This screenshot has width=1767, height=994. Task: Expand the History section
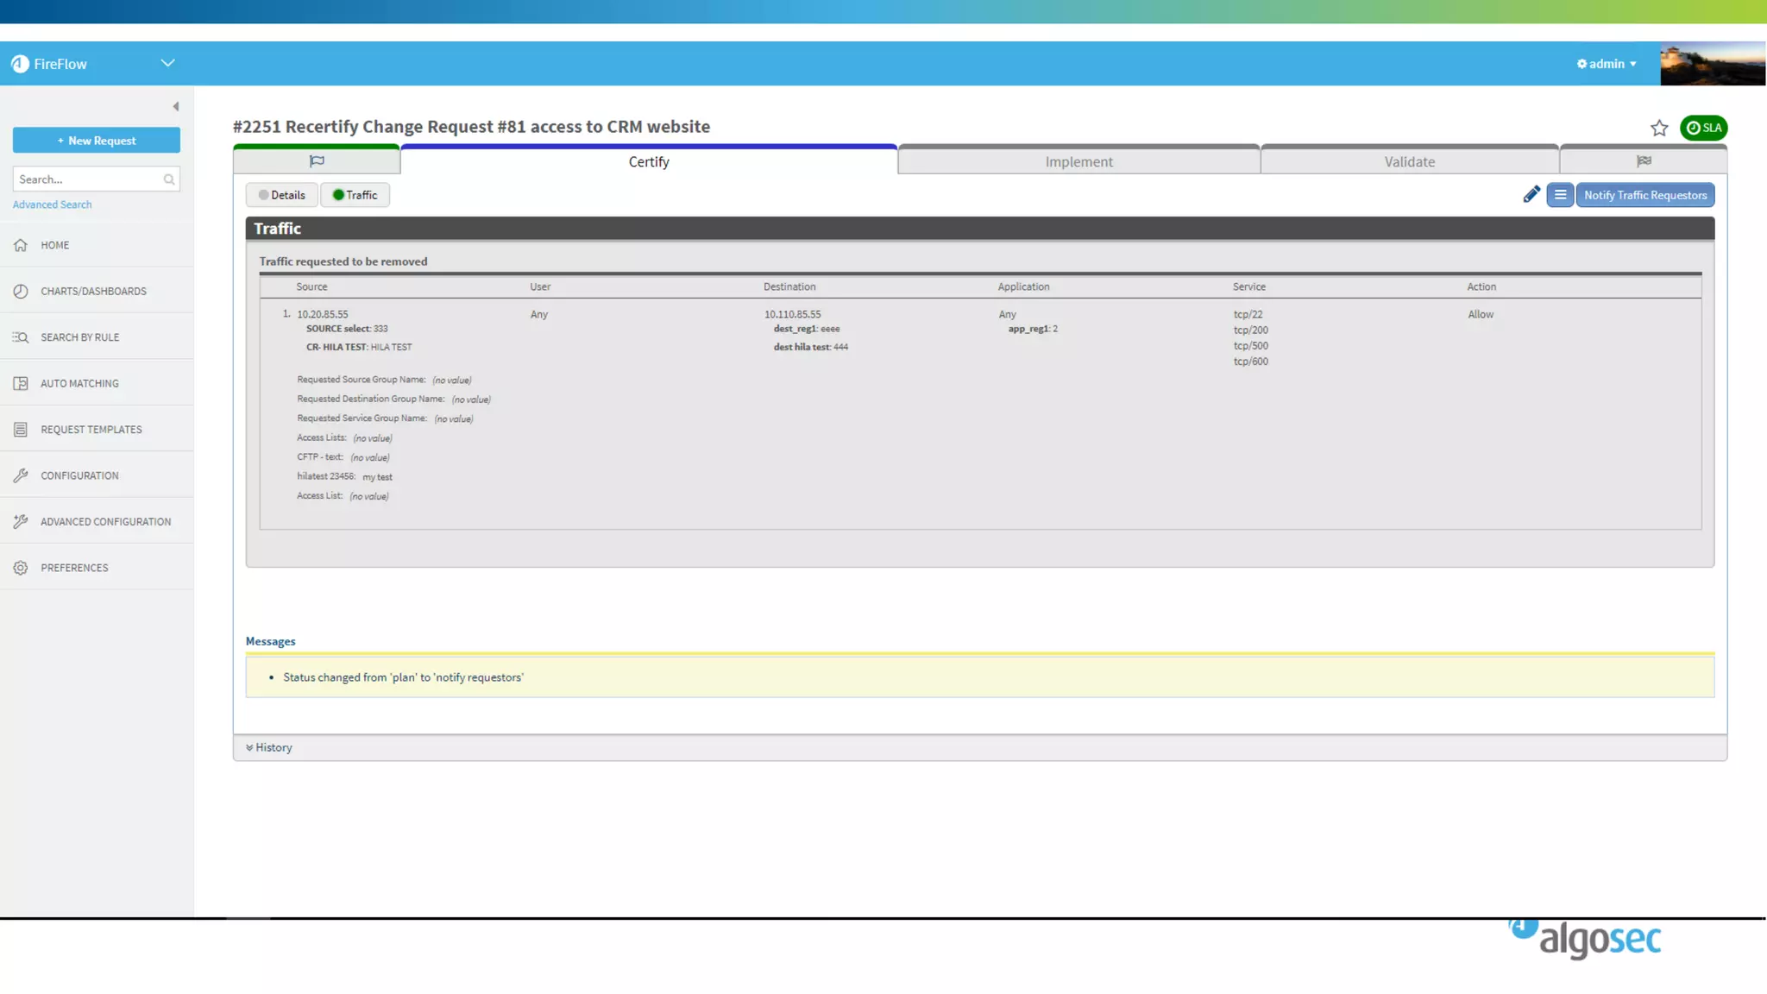point(269,747)
